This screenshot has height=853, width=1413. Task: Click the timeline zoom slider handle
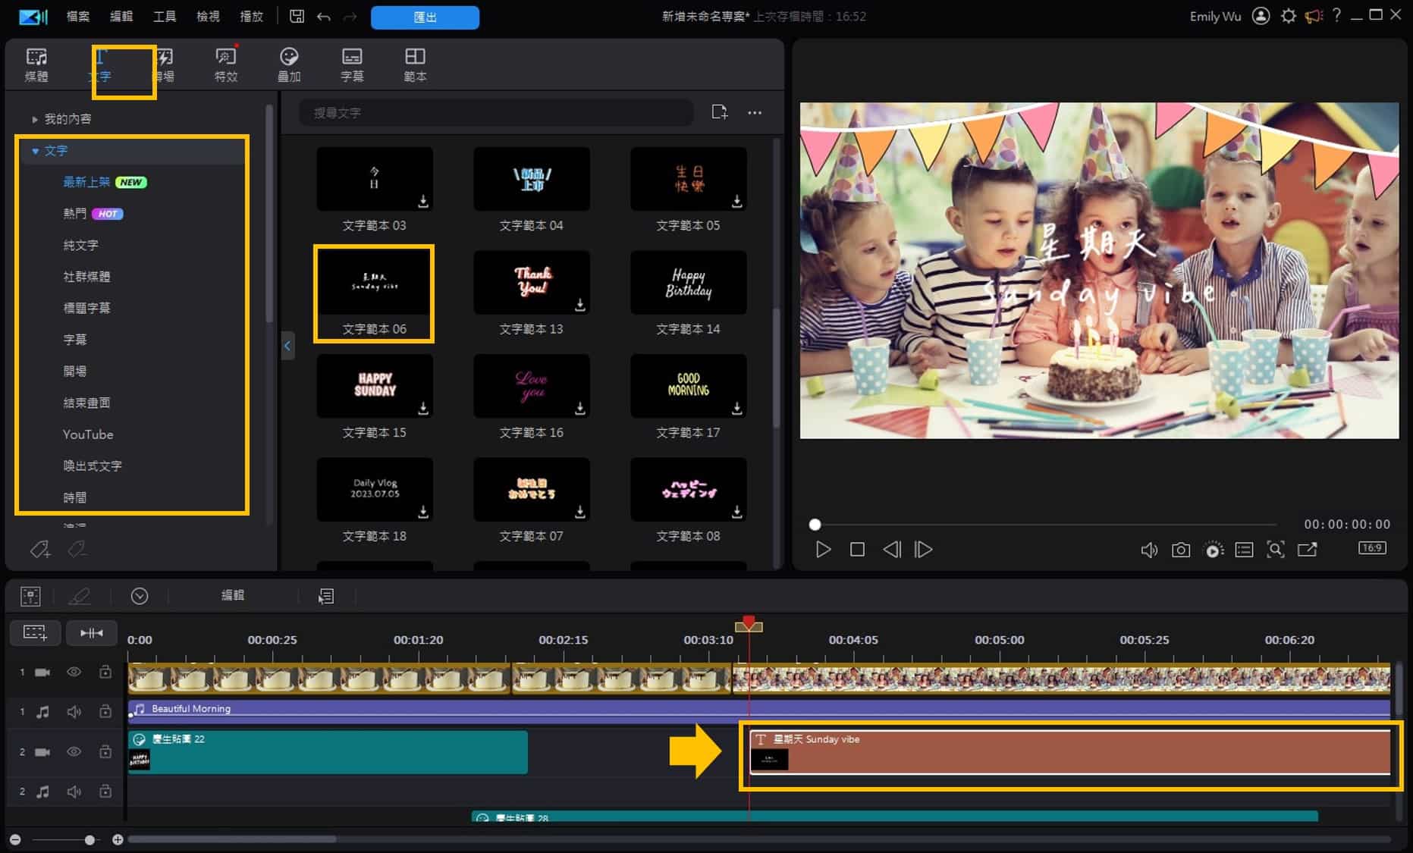[x=89, y=839]
